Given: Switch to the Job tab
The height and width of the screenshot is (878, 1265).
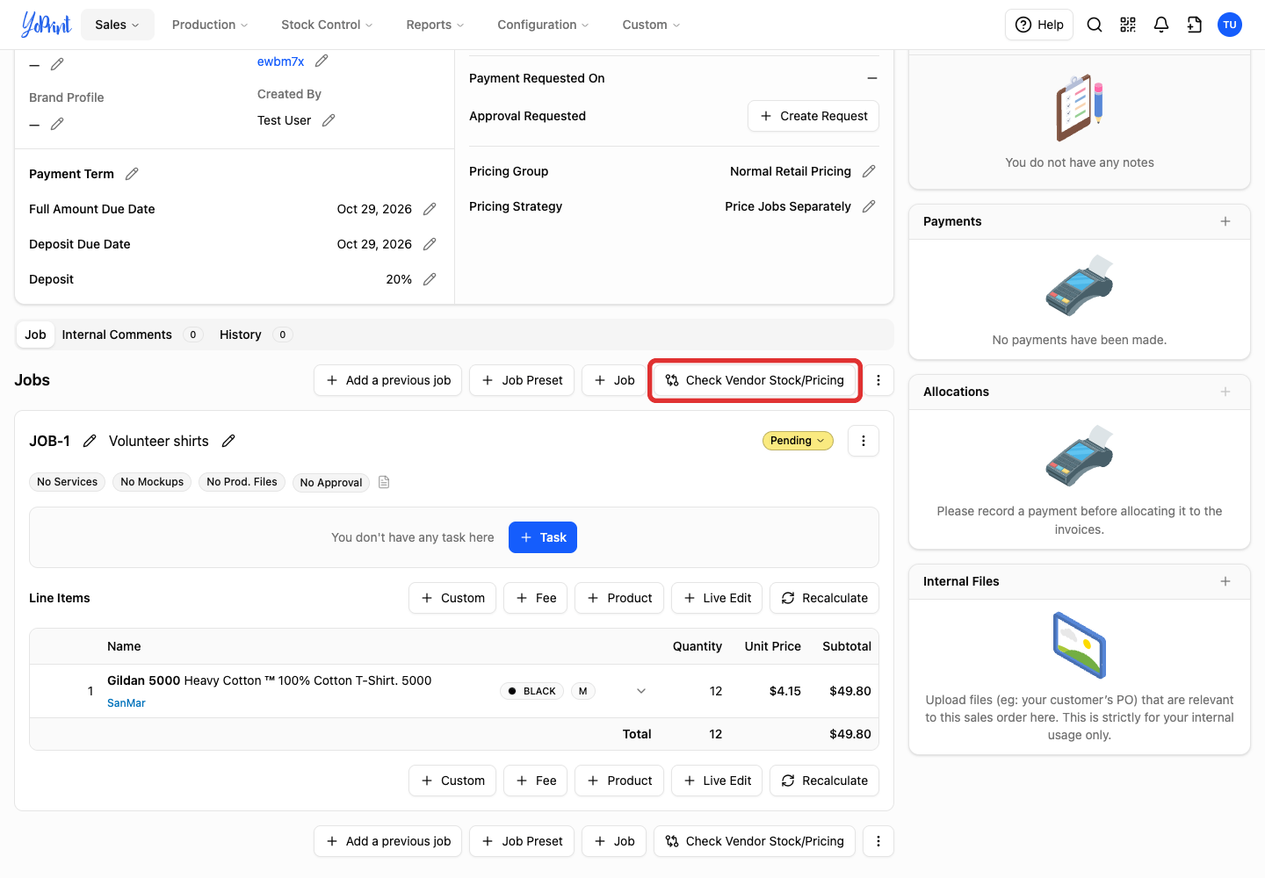Looking at the screenshot, I should click(35, 335).
